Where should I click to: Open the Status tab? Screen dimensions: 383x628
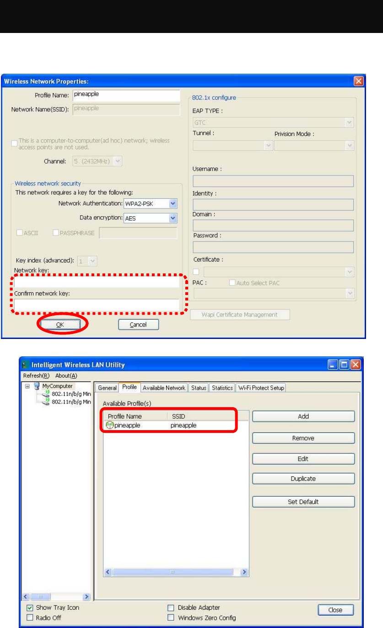[199, 388]
